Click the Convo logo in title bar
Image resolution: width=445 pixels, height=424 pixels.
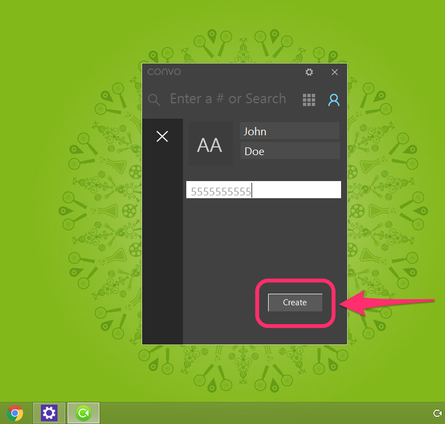pos(164,72)
